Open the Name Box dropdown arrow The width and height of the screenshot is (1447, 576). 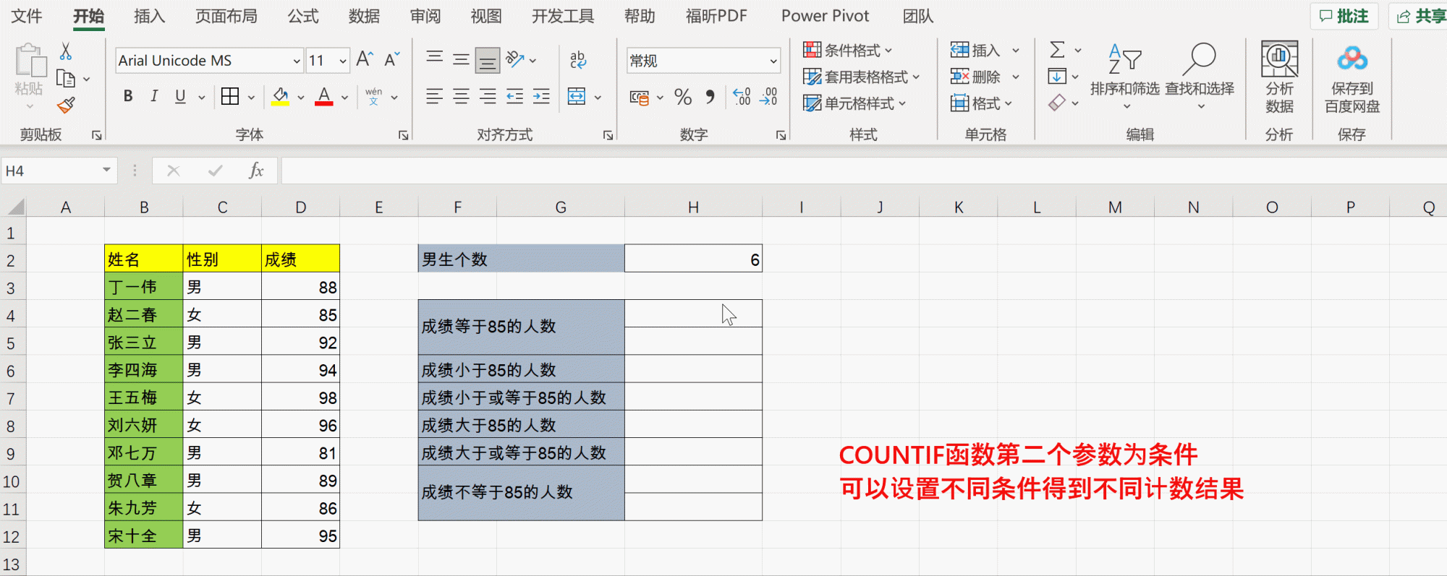106,170
